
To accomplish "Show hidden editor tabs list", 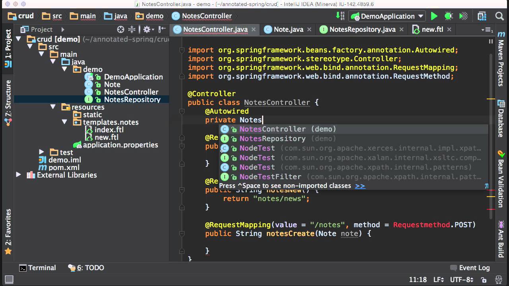I will (486, 30).
